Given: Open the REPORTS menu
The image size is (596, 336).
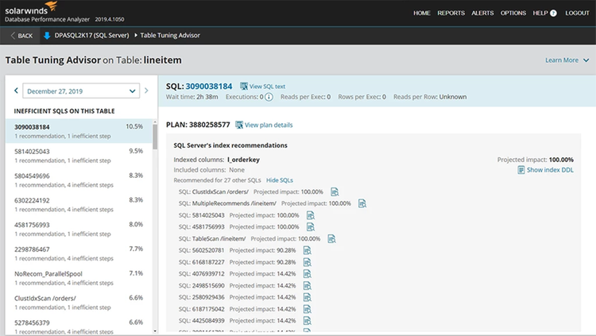Looking at the screenshot, I should coord(451,13).
